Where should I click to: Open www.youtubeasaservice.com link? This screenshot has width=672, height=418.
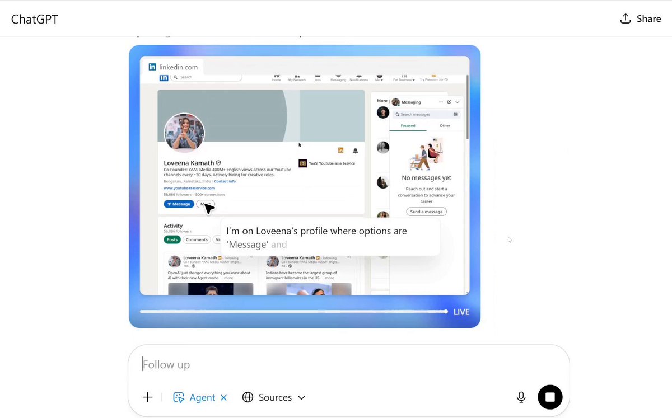189,188
